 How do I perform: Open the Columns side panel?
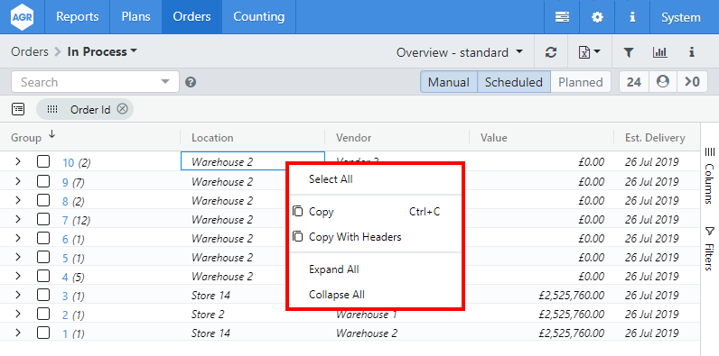709,175
